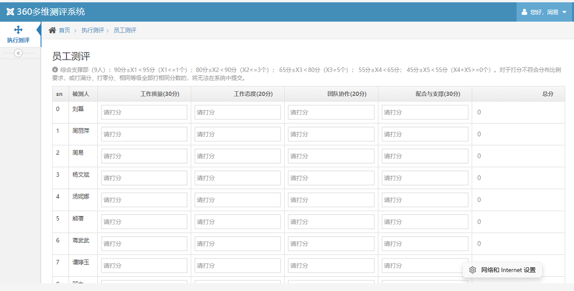Focus 工作质量 score field in row 5
This screenshot has width=574, height=291.
click(x=144, y=222)
